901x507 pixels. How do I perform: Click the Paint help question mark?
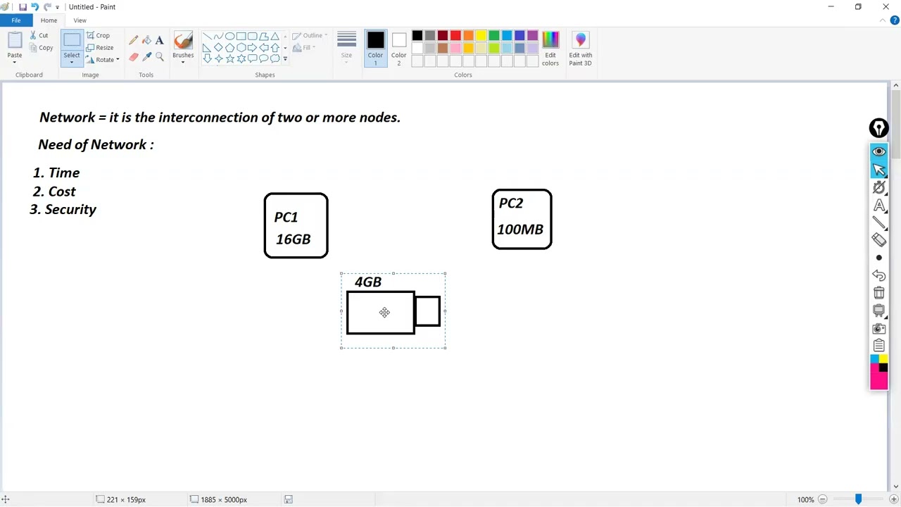(x=895, y=20)
